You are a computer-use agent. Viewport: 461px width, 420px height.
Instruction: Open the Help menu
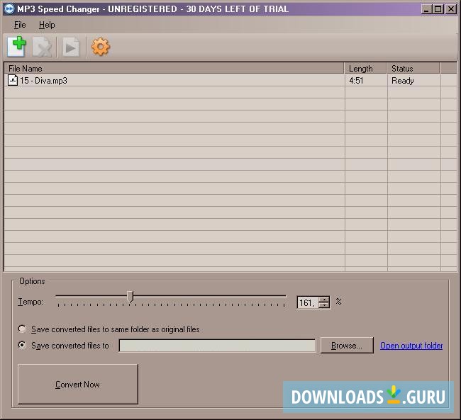tap(47, 25)
